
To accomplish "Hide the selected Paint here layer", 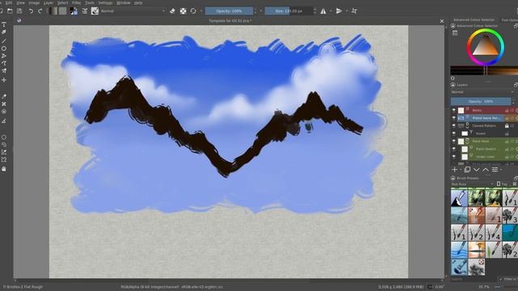I will [453, 118].
